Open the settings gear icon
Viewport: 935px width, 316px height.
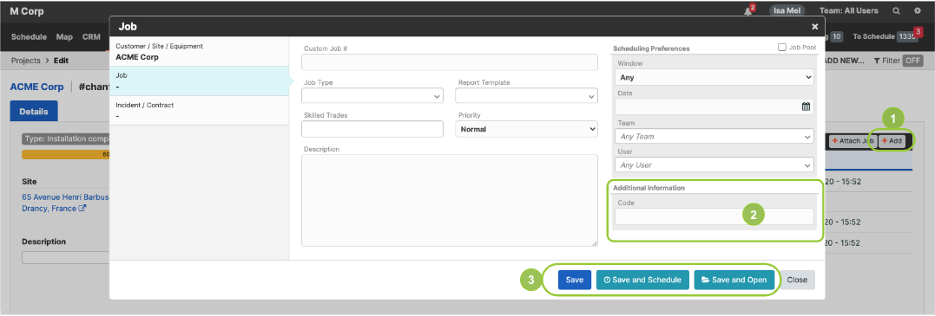coord(918,10)
